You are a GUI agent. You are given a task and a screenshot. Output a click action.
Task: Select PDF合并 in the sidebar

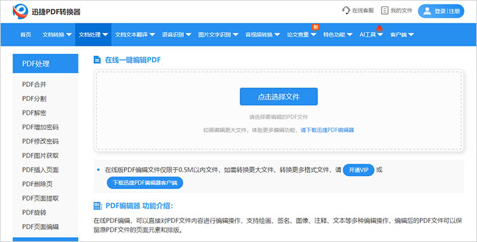34,84
